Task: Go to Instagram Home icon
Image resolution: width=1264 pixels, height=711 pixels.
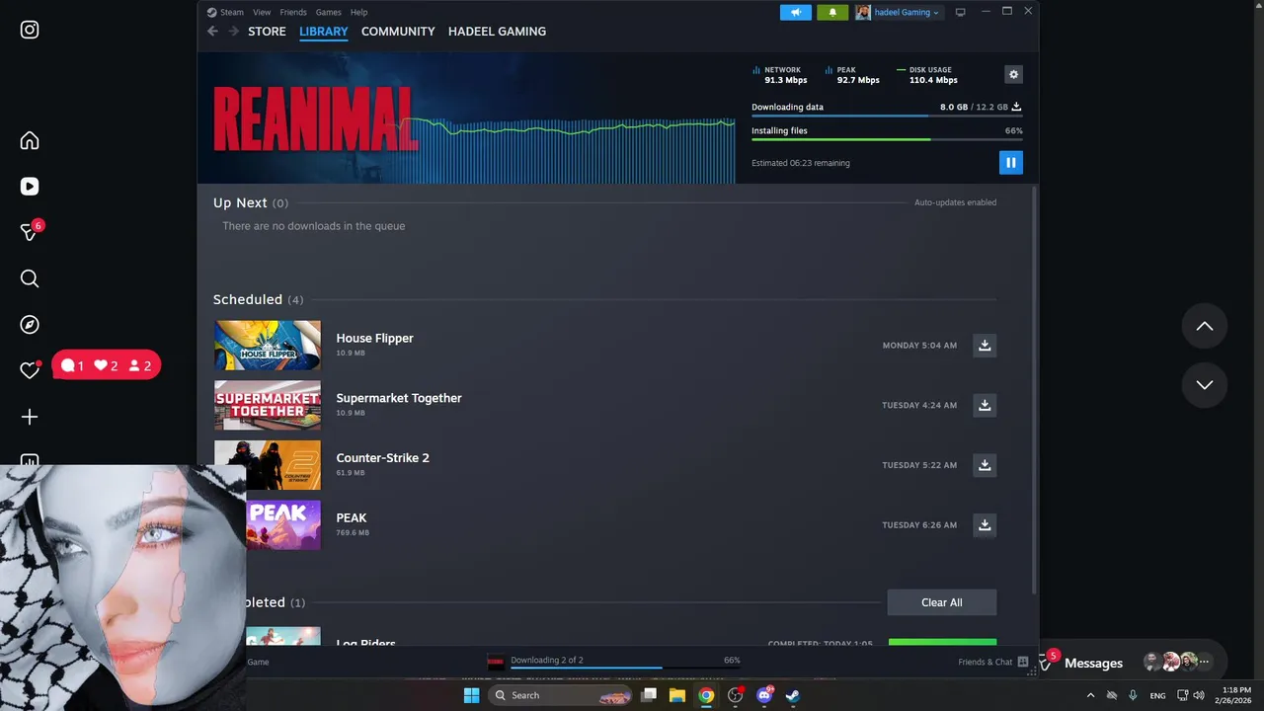Action: pyautogui.click(x=30, y=140)
